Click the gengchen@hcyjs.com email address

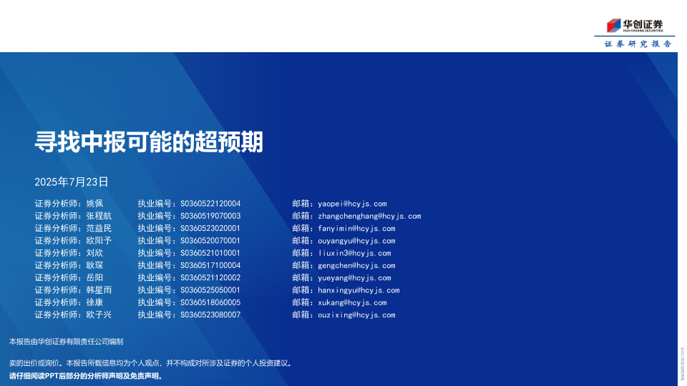coord(356,266)
